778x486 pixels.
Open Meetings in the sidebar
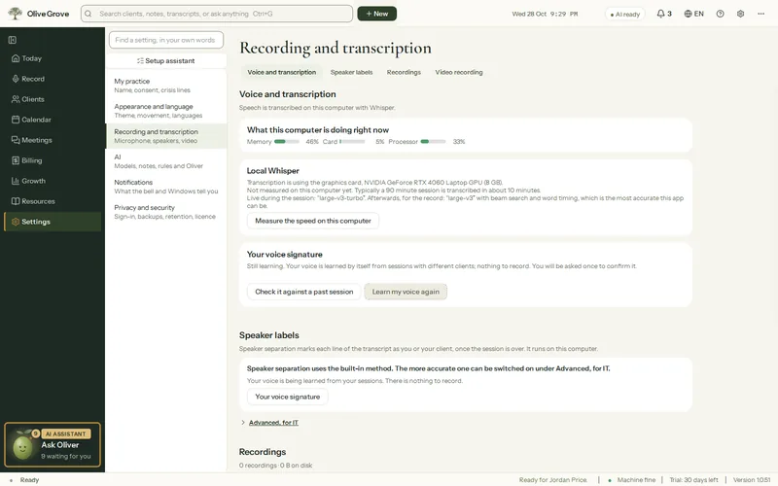click(x=53, y=140)
